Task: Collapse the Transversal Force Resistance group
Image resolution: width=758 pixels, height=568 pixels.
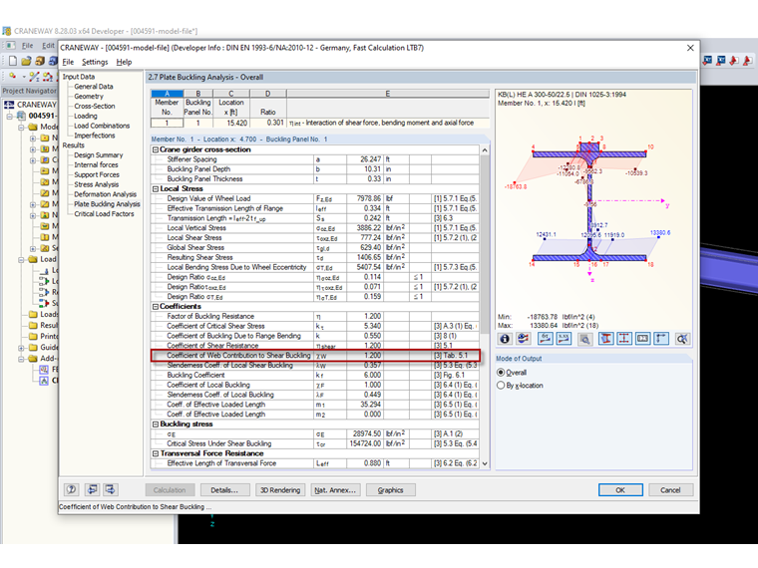Action: pos(156,453)
